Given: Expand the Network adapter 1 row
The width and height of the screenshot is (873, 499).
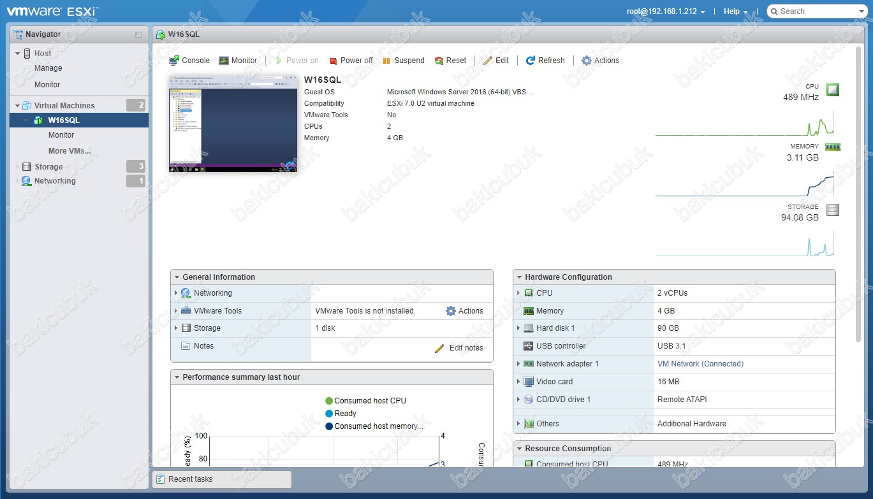Looking at the screenshot, I should 518,364.
